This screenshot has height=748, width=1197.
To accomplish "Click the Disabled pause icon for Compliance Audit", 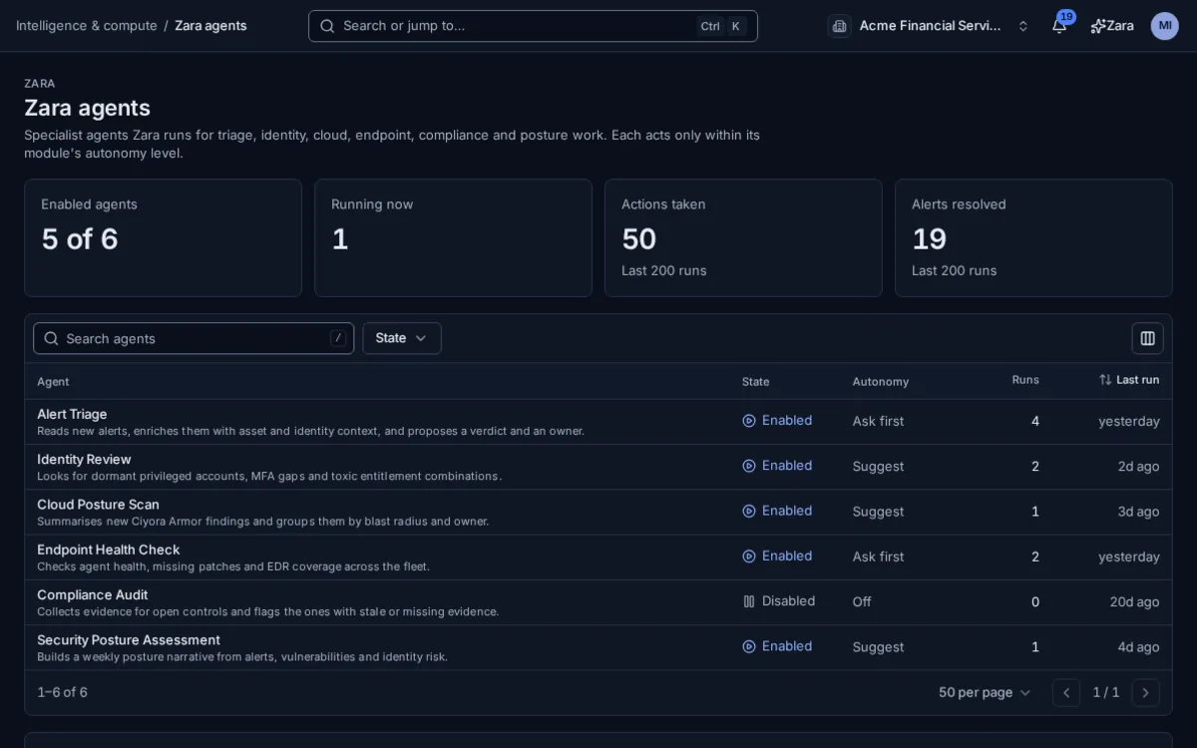I will coord(749,601).
